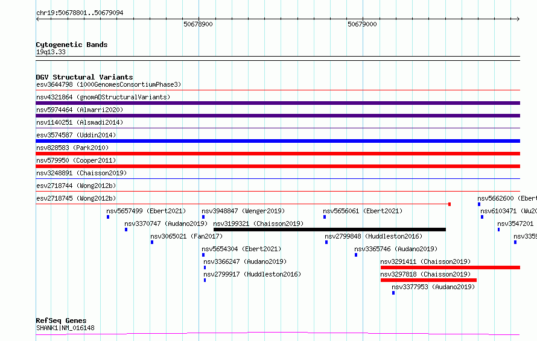
Task: Click blue marker under nsv3377953
Action: tap(393, 293)
